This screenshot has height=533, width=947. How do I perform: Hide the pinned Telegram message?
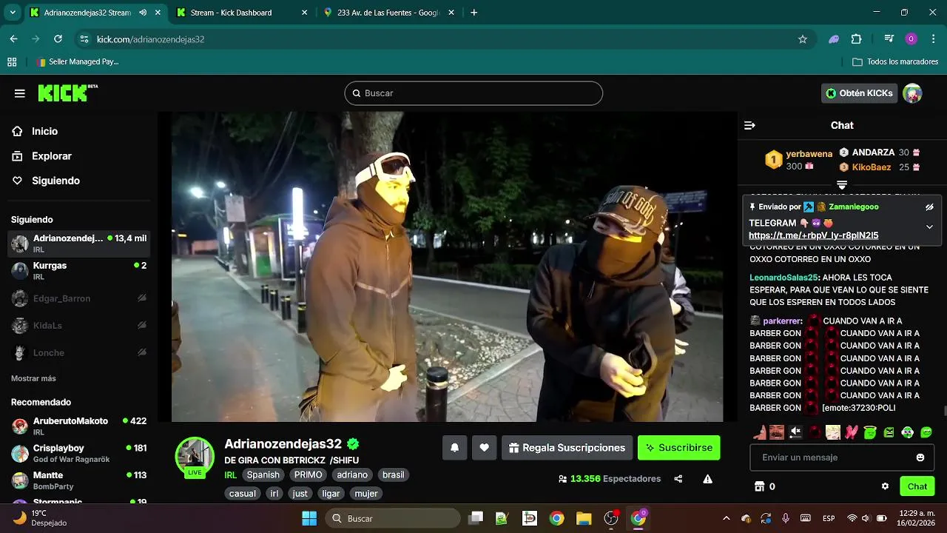pos(929,207)
